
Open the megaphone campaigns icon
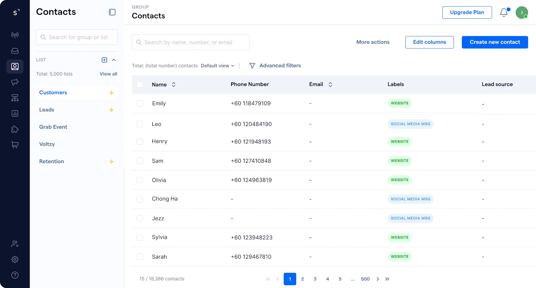pos(15,82)
